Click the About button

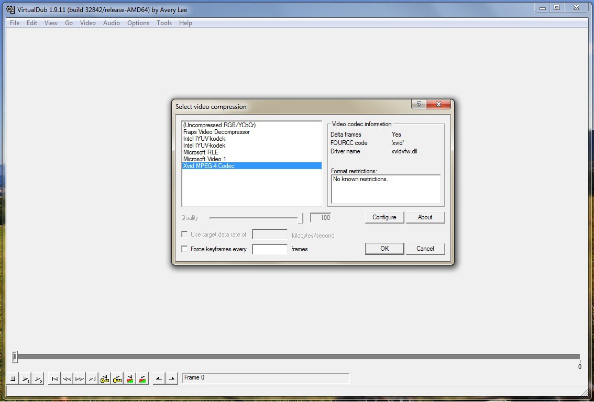click(x=425, y=217)
